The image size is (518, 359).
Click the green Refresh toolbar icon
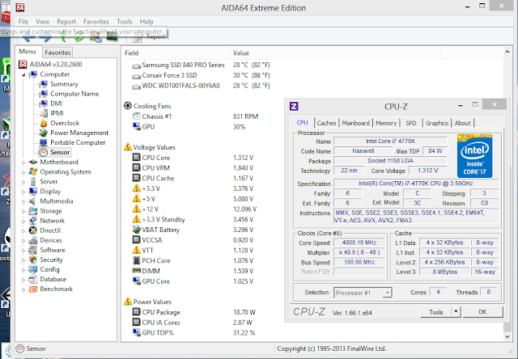(x=79, y=37)
